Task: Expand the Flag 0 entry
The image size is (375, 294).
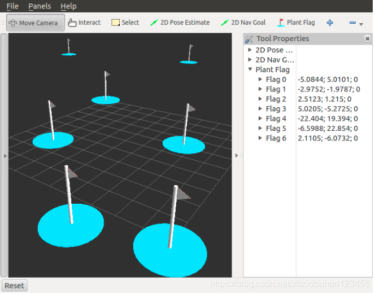Action: click(260, 80)
